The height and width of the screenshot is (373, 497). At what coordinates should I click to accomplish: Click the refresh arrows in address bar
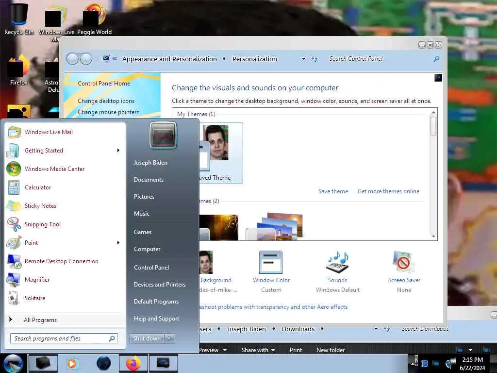pyautogui.click(x=315, y=59)
